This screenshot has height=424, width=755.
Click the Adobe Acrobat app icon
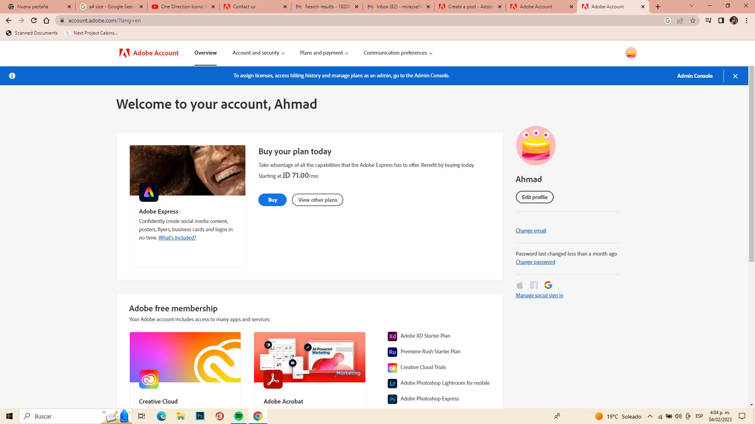(x=273, y=379)
